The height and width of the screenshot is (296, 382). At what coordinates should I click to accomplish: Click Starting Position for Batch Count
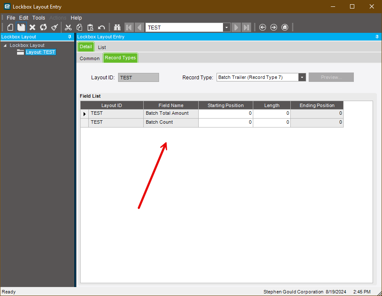coord(226,123)
